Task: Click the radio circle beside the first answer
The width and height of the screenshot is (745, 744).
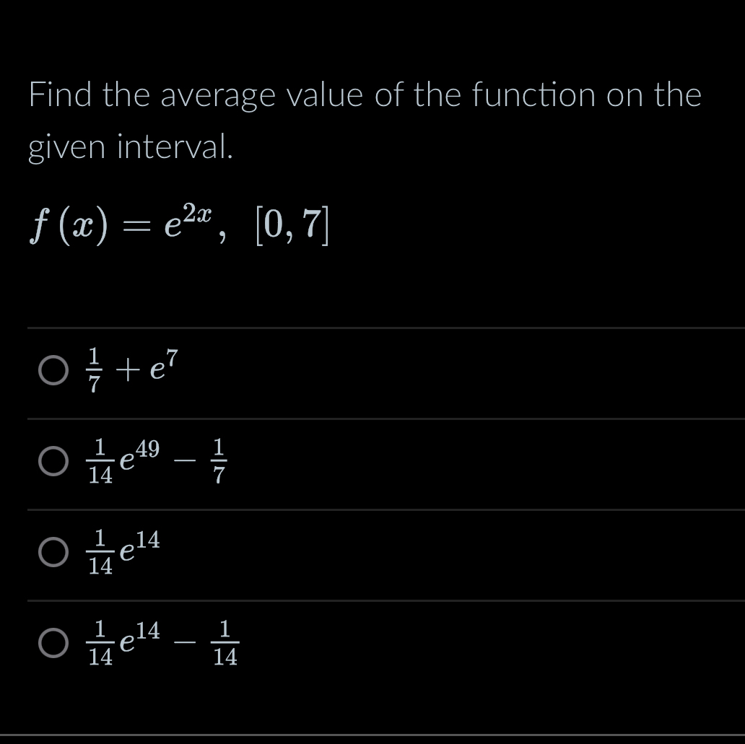Action: pyautogui.click(x=54, y=370)
